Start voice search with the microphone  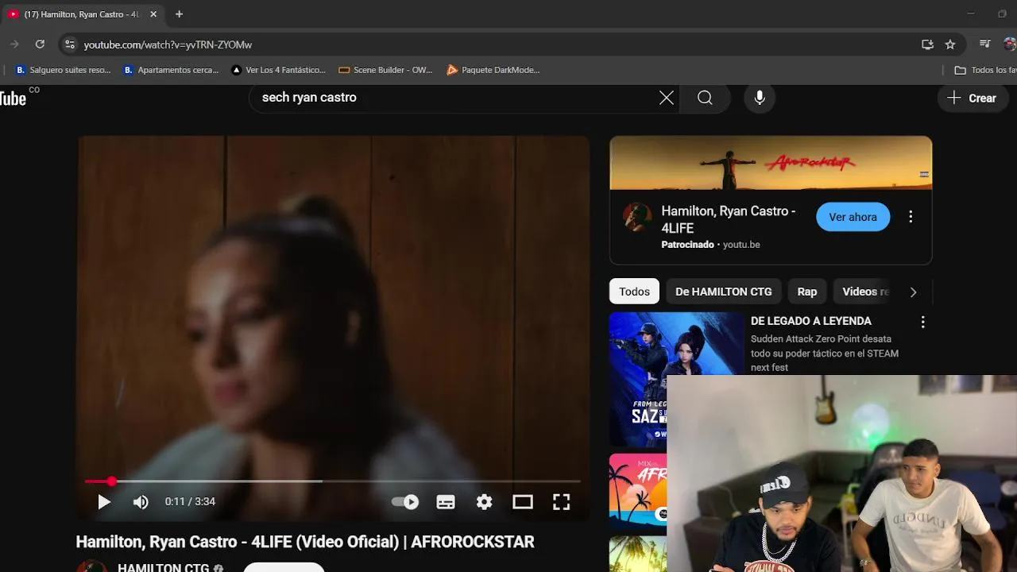point(760,98)
